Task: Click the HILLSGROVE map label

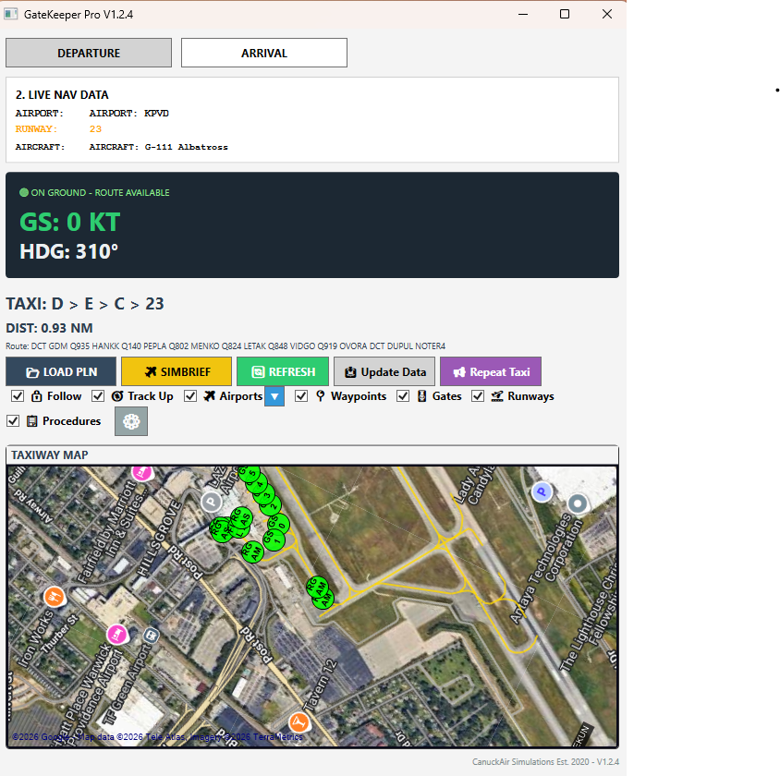Action: coord(159,538)
